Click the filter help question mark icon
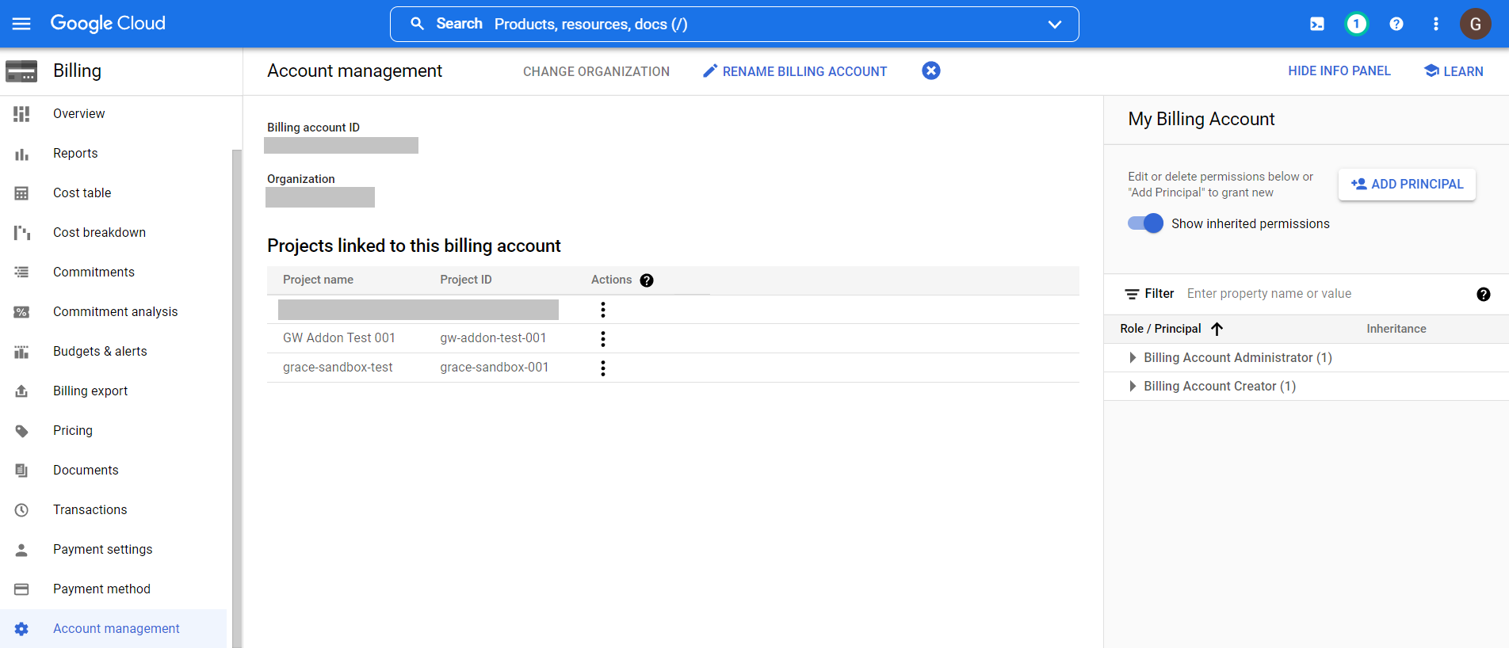This screenshot has width=1509, height=648. tap(1483, 294)
